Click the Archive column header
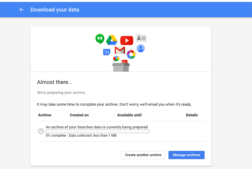Image resolution: width=252 pixels, height=169 pixels. point(44,115)
